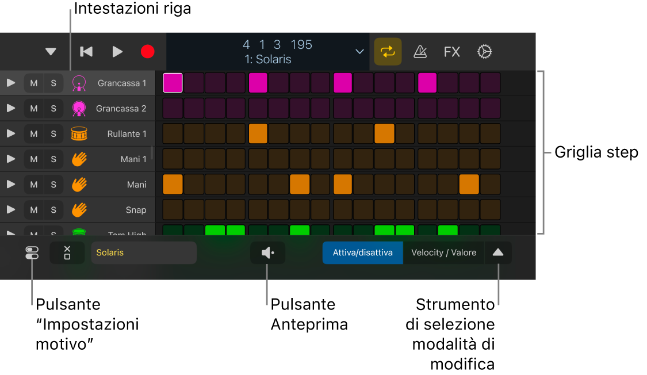The width and height of the screenshot is (647, 375).
Task: Open the FX panel
Action: click(451, 51)
